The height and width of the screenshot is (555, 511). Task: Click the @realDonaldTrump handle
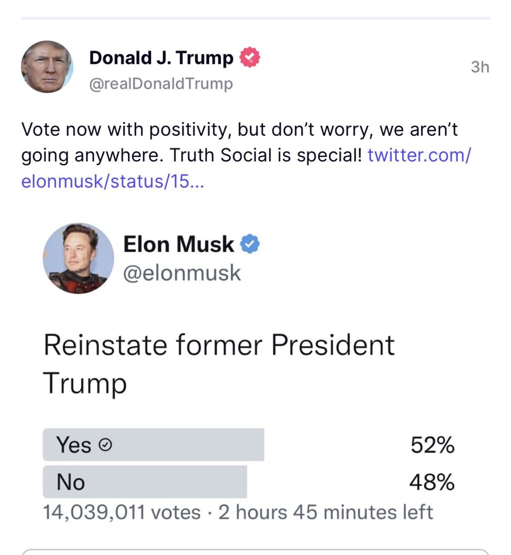(x=160, y=84)
